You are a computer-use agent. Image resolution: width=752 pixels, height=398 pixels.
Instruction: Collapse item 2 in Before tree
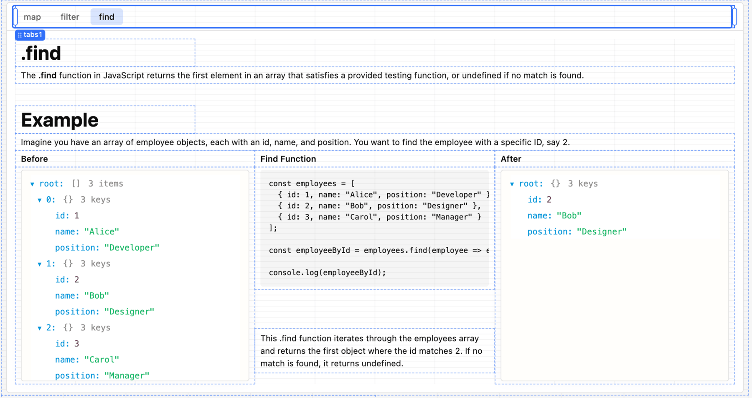40,328
